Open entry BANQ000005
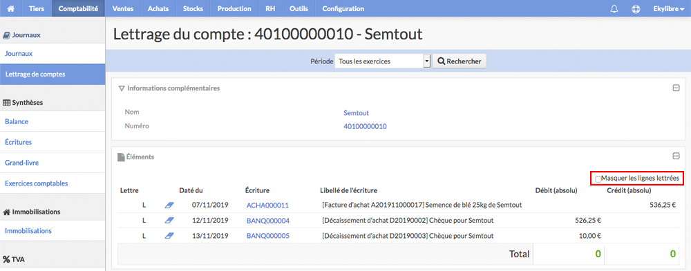Viewport: 691px width, 271px height. coord(268,236)
